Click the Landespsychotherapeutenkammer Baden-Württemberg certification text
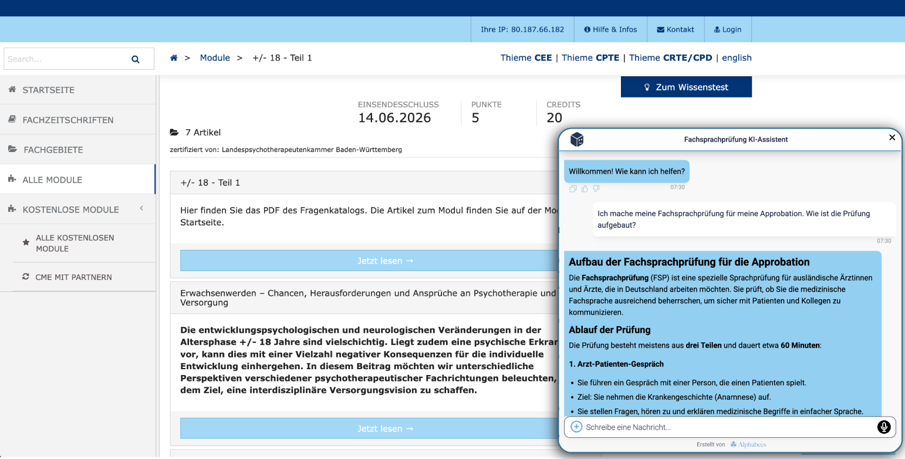Image resolution: width=905 pixels, height=459 pixels. [312, 150]
